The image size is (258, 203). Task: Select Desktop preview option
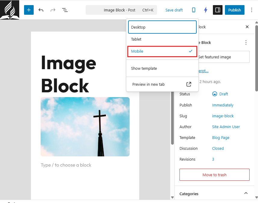pos(162,27)
